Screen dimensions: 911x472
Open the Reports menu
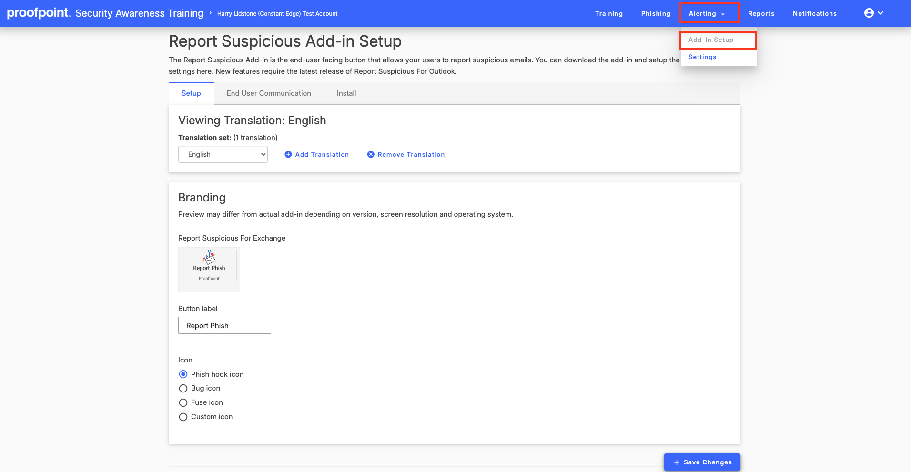(x=761, y=13)
